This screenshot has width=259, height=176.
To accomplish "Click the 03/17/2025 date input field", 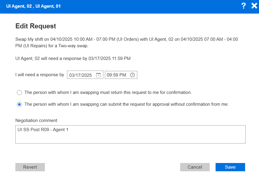I will [x=81, y=75].
